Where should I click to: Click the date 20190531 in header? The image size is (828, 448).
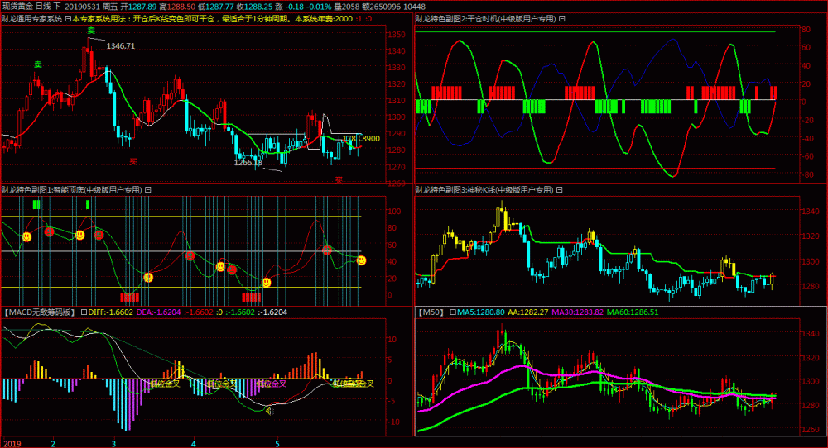82,7
